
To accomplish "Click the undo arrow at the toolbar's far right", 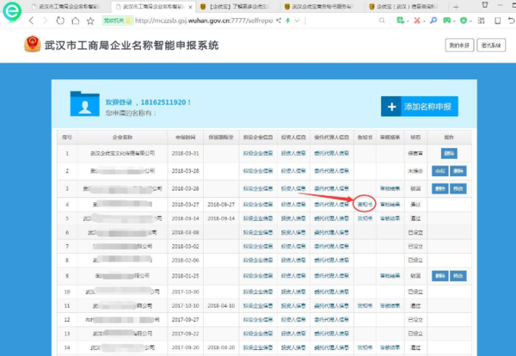I will (x=512, y=21).
